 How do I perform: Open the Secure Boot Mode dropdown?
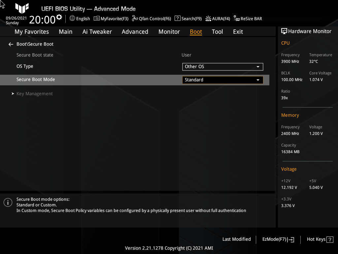pos(222,80)
